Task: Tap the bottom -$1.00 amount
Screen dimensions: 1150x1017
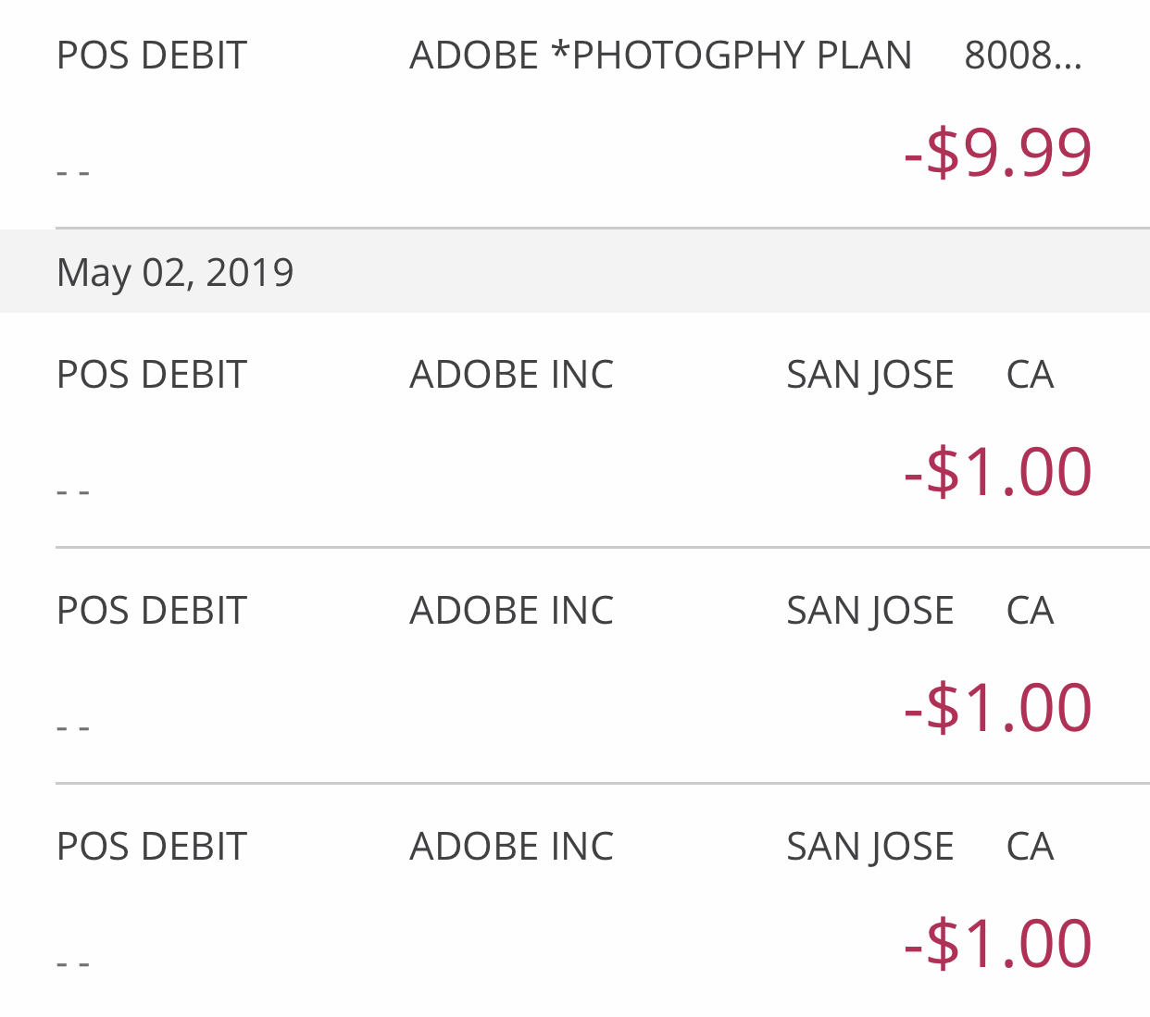Action: coord(998,943)
